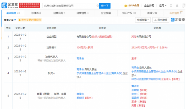Click the 企查查 Qcc.com logo
190x111 pixels.
(x=10, y=5)
